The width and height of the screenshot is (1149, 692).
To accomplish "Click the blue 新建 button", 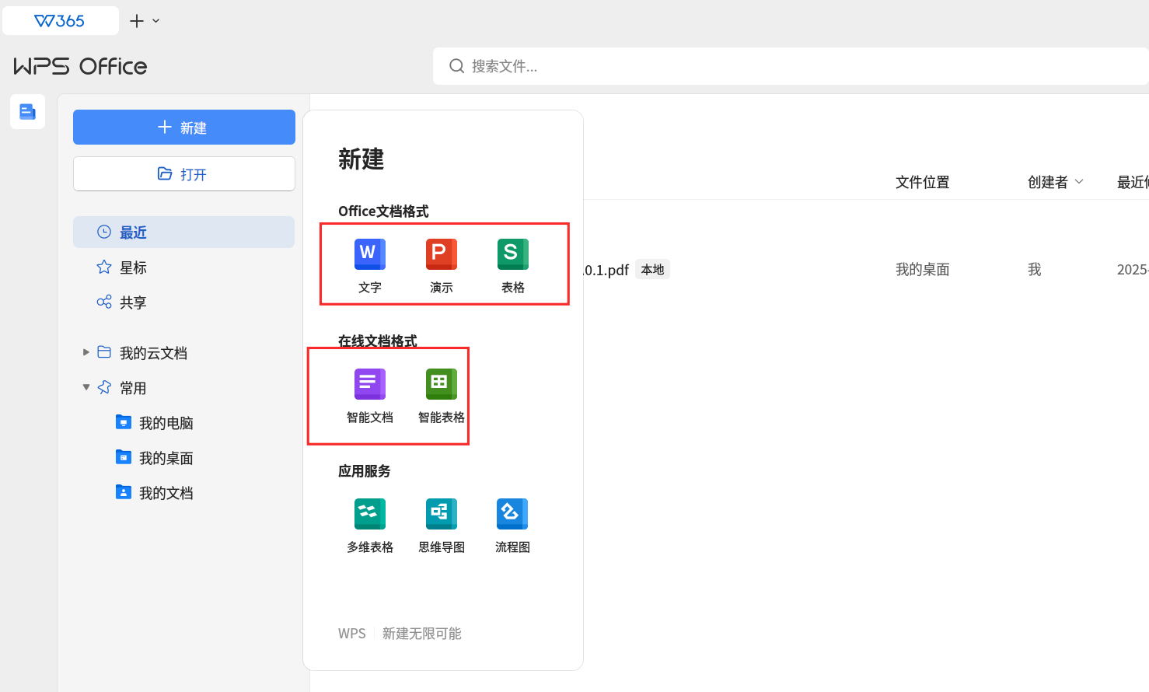I will pyautogui.click(x=184, y=127).
